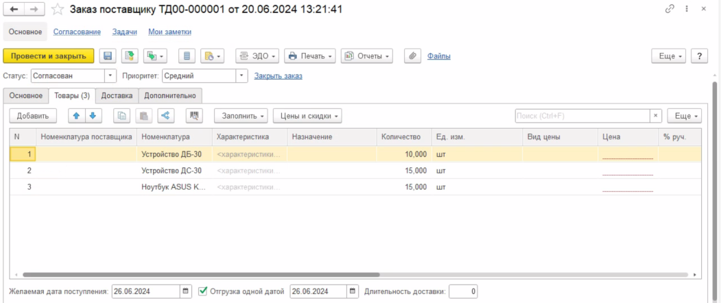Open the Заполнить dropdown menu

point(240,116)
